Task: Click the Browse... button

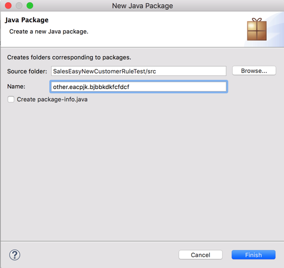Action: point(254,71)
